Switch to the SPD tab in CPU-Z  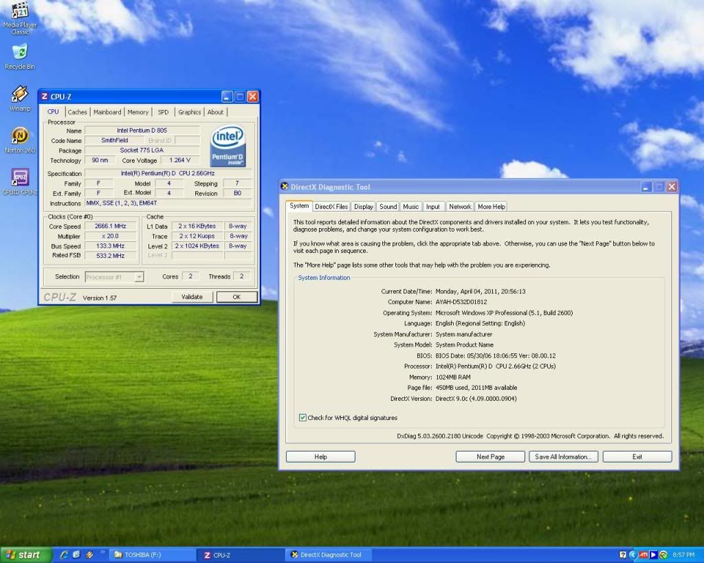[x=164, y=112]
